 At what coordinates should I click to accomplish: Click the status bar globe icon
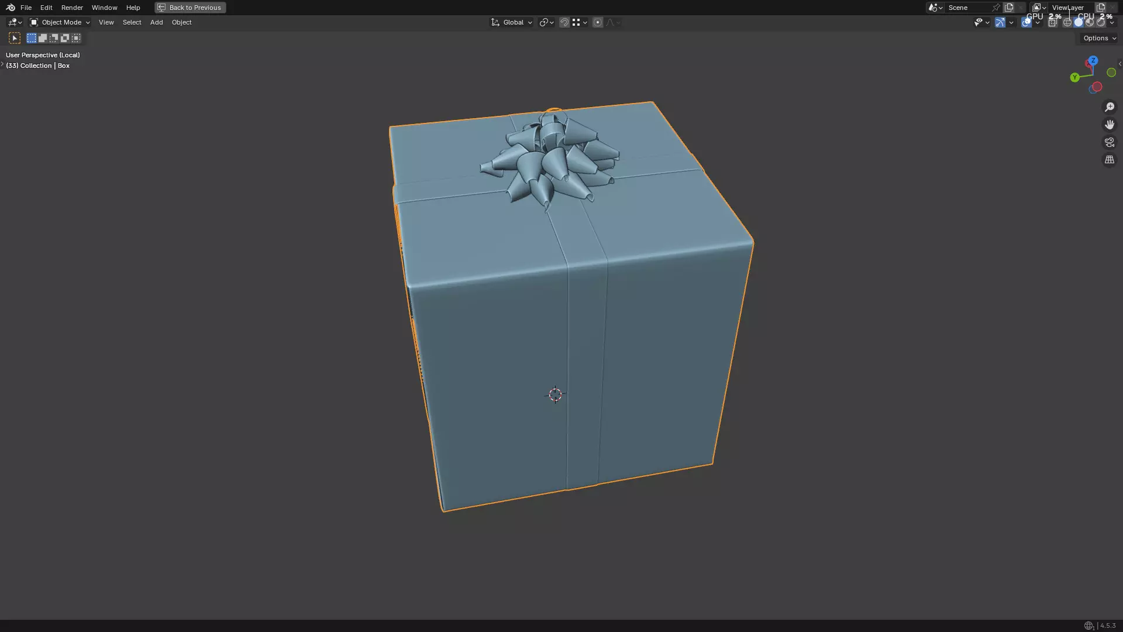(x=1088, y=626)
